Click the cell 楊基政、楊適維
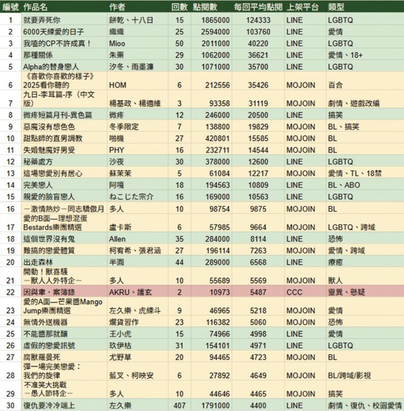Screen dimensions: 404x411 click(135, 104)
